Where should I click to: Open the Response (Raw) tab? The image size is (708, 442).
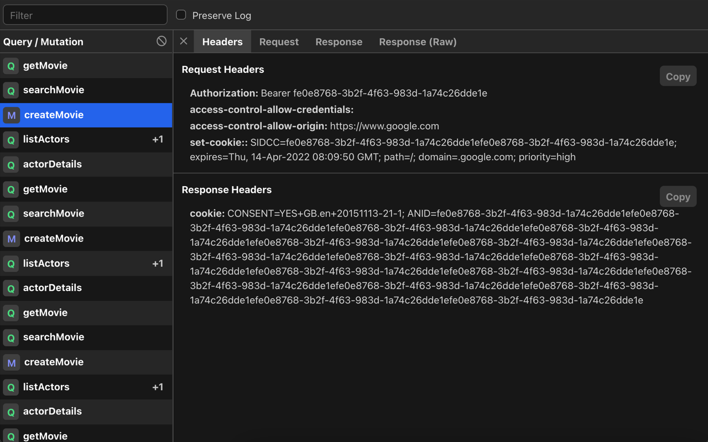point(418,41)
